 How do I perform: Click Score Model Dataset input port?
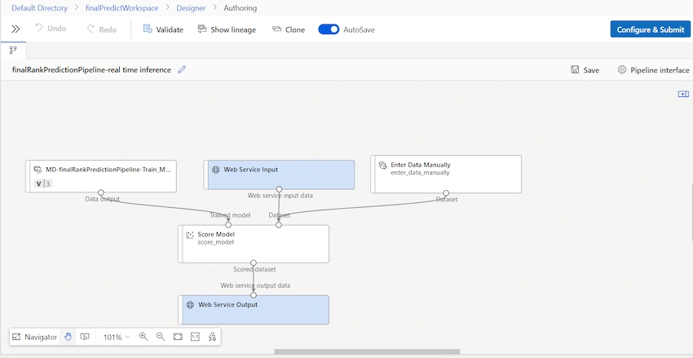(x=279, y=225)
